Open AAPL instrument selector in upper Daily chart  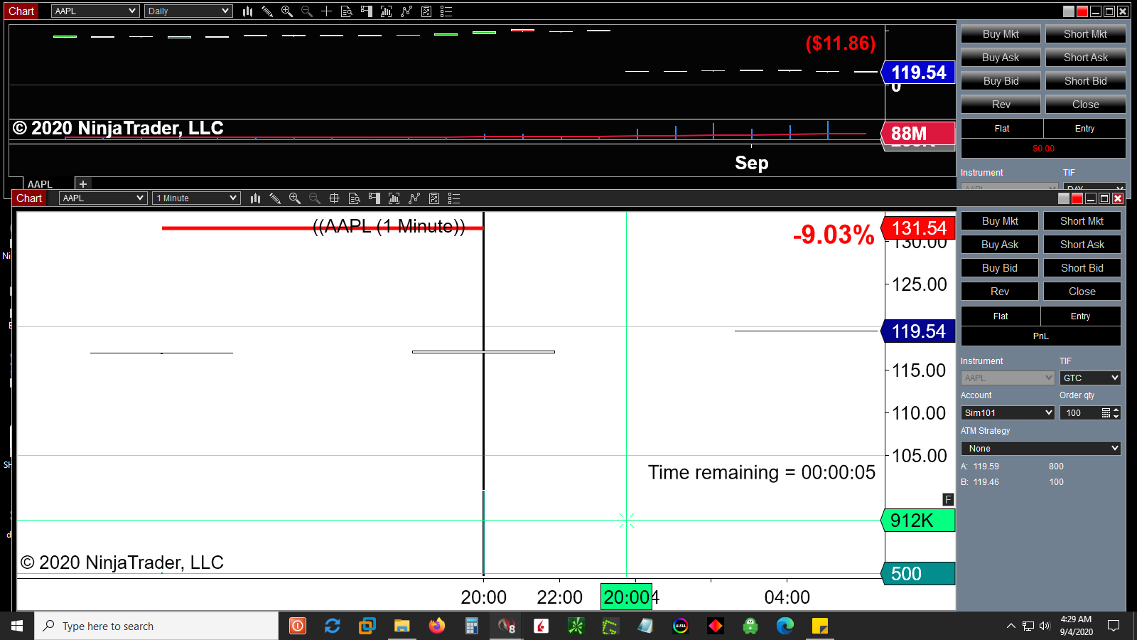pos(95,11)
